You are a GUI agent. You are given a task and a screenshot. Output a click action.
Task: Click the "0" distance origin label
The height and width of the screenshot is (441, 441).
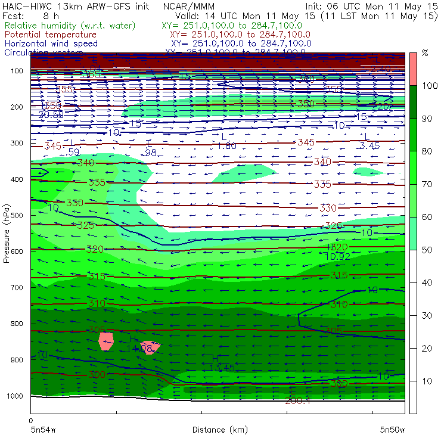click(x=30, y=421)
